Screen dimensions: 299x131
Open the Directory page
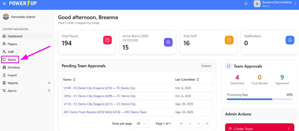pos(27,67)
